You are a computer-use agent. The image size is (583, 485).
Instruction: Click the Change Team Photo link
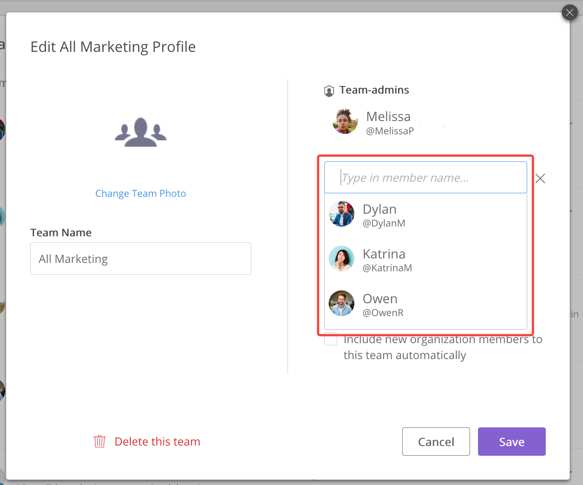[141, 193]
